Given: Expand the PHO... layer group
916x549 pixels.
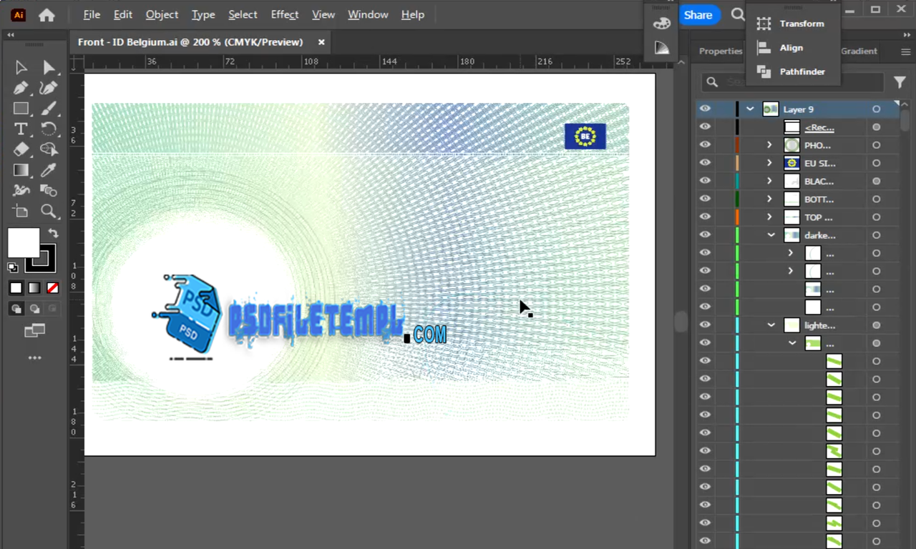Looking at the screenshot, I should 770,145.
